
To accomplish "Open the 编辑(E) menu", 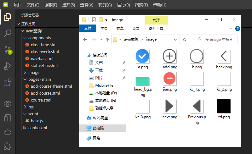I will click(51, 5).
